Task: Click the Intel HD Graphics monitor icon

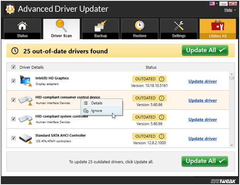Action: click(x=26, y=81)
